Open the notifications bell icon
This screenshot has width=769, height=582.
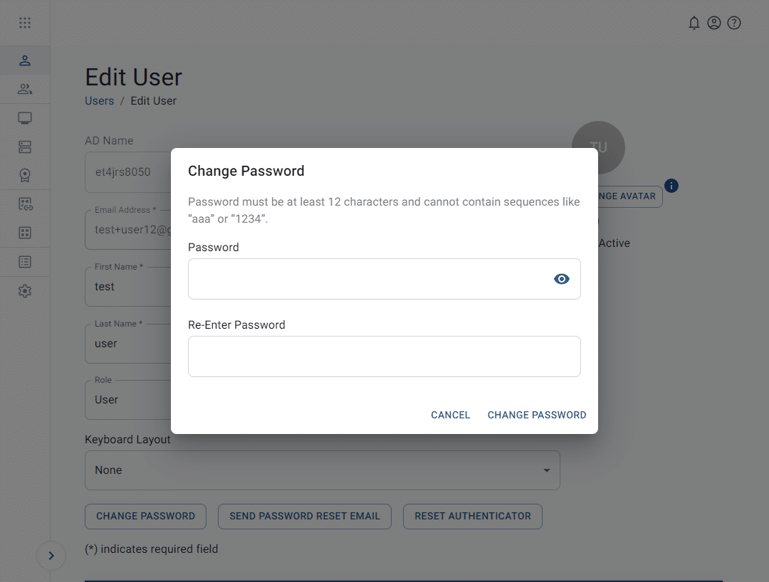pyautogui.click(x=694, y=23)
